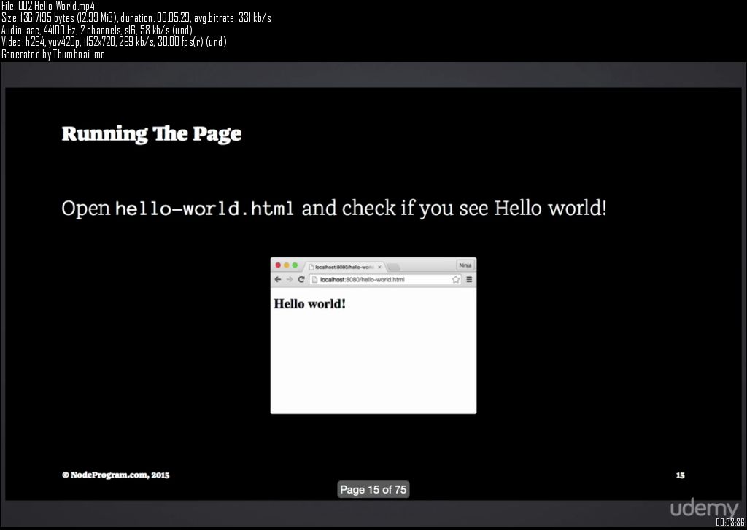Image resolution: width=747 pixels, height=530 pixels.
Task: Click the green maximize window button
Action: pyautogui.click(x=295, y=265)
